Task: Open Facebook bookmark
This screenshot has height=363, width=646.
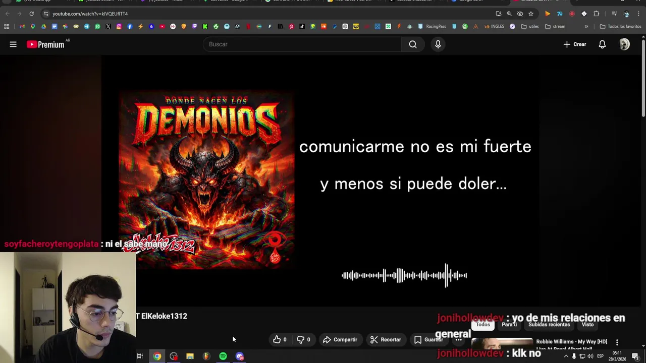Action: click(130, 26)
